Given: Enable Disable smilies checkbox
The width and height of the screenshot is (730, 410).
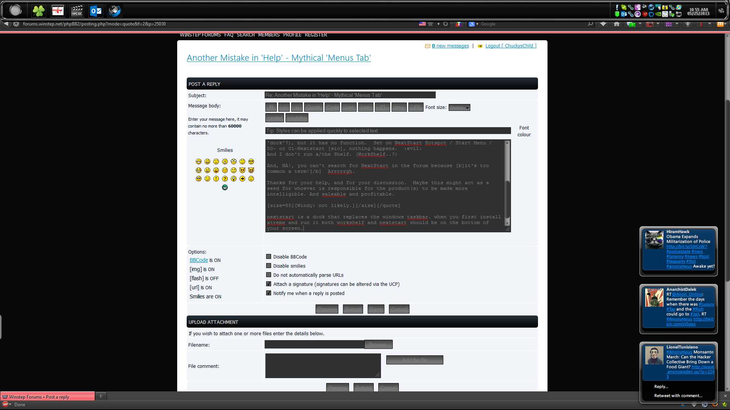Looking at the screenshot, I should click(x=268, y=266).
